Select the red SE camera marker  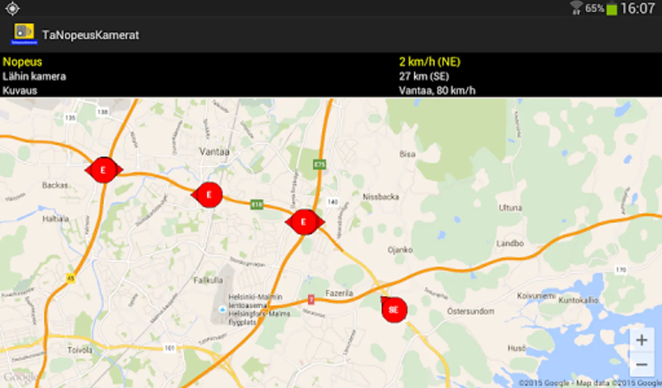click(x=393, y=309)
